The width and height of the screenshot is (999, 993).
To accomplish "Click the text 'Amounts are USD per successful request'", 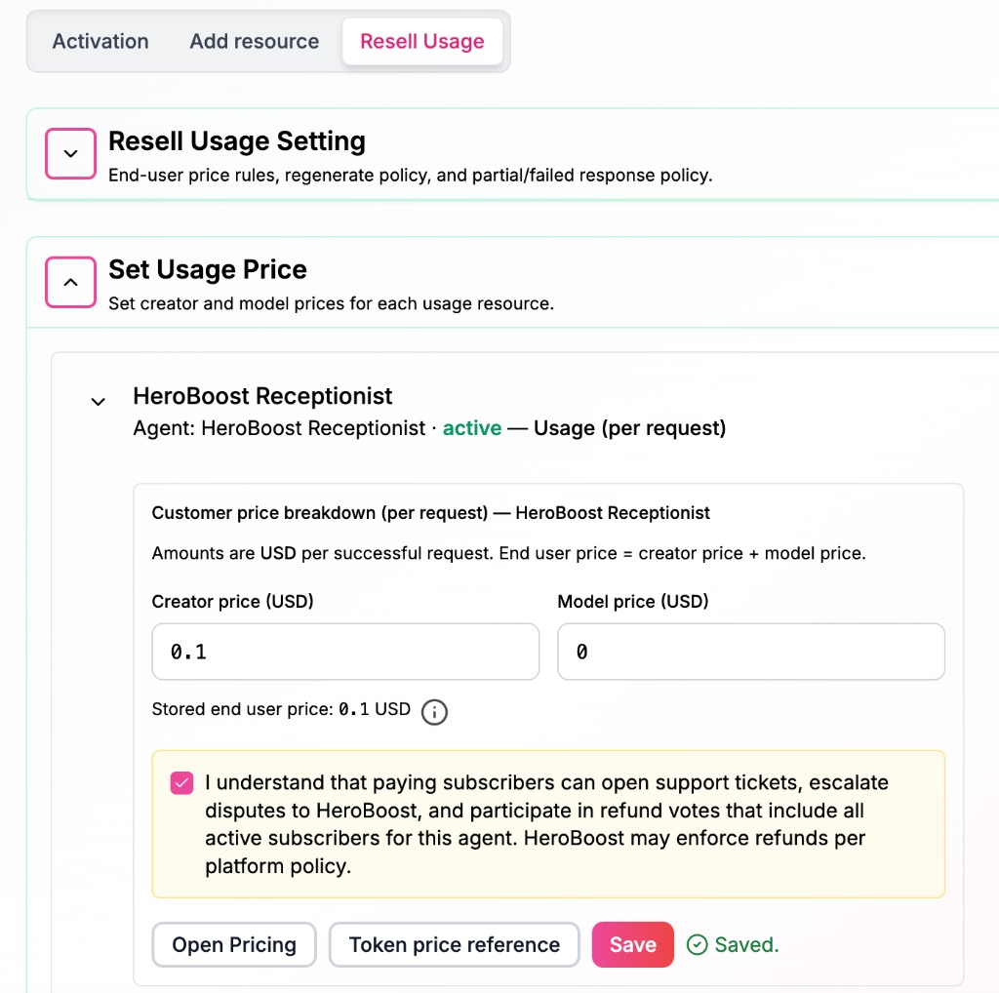I will [322, 553].
